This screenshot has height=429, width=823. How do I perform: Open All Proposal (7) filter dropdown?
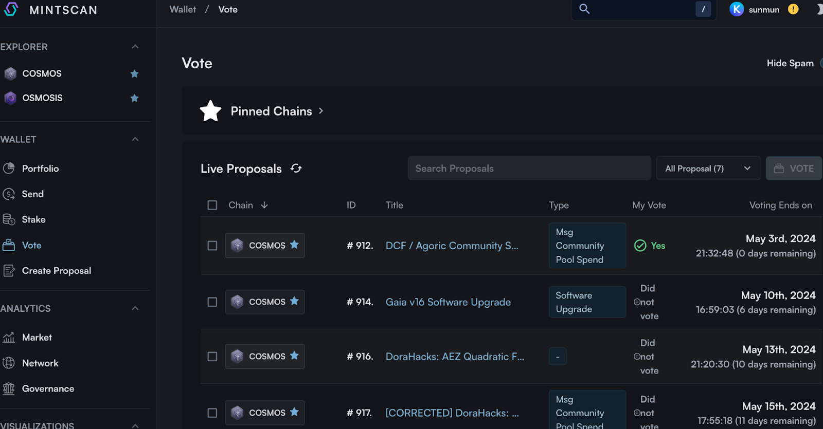coord(708,169)
